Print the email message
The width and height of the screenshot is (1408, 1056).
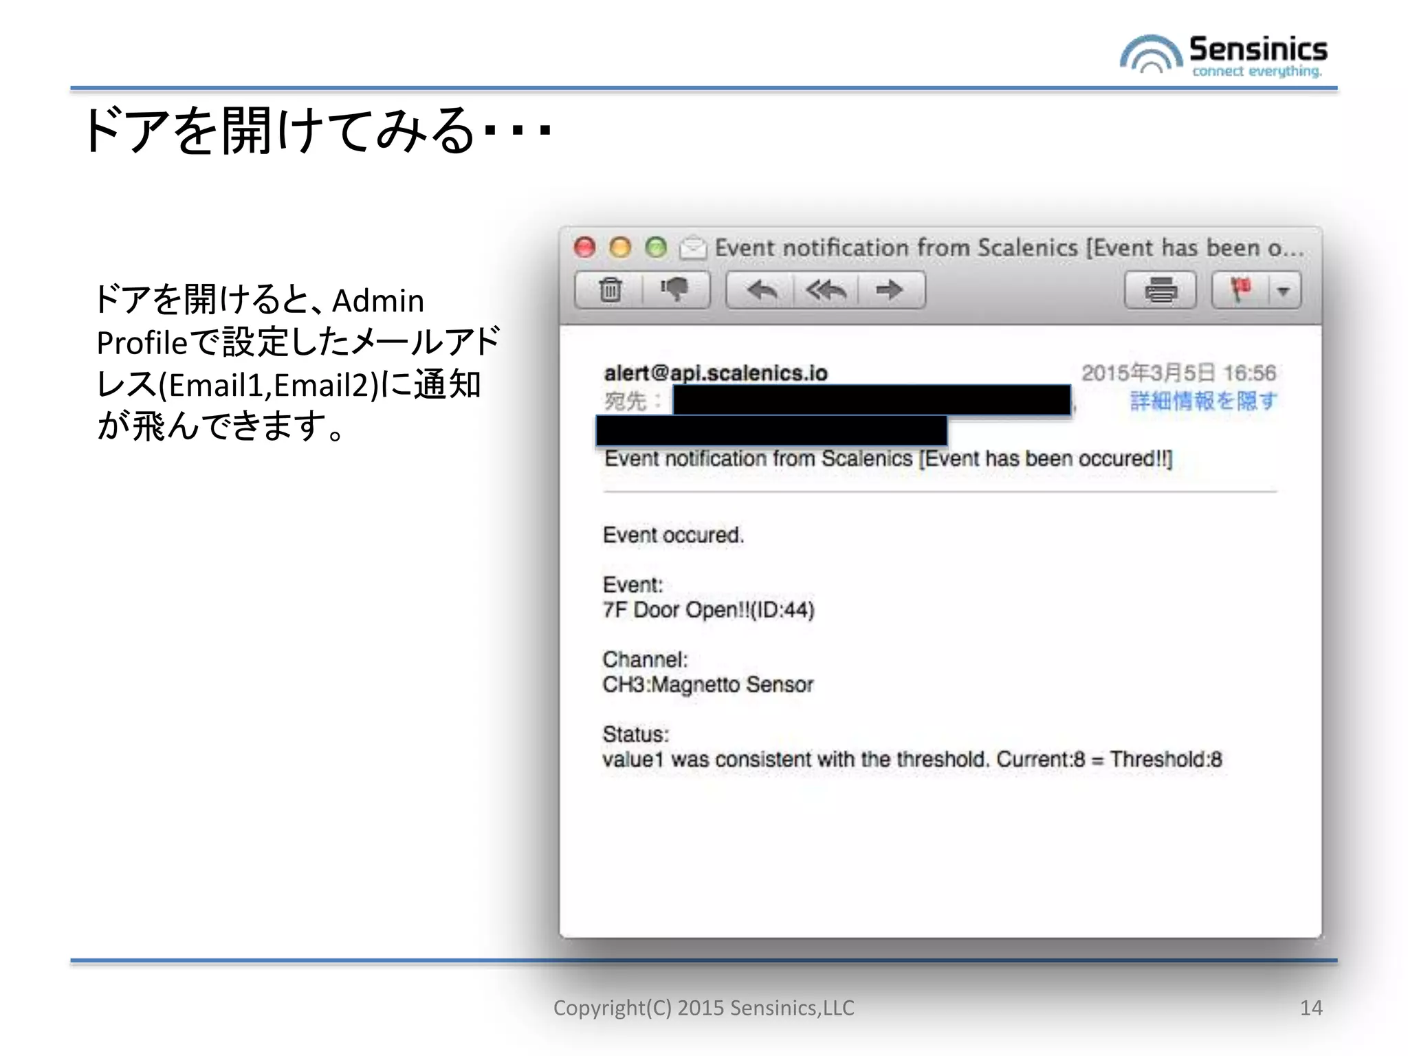1160,290
